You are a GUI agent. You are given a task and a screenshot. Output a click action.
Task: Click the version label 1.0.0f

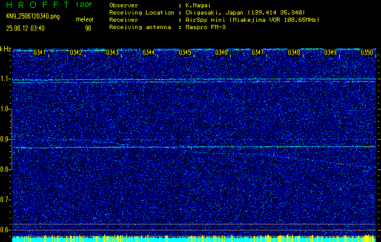coord(84,5)
